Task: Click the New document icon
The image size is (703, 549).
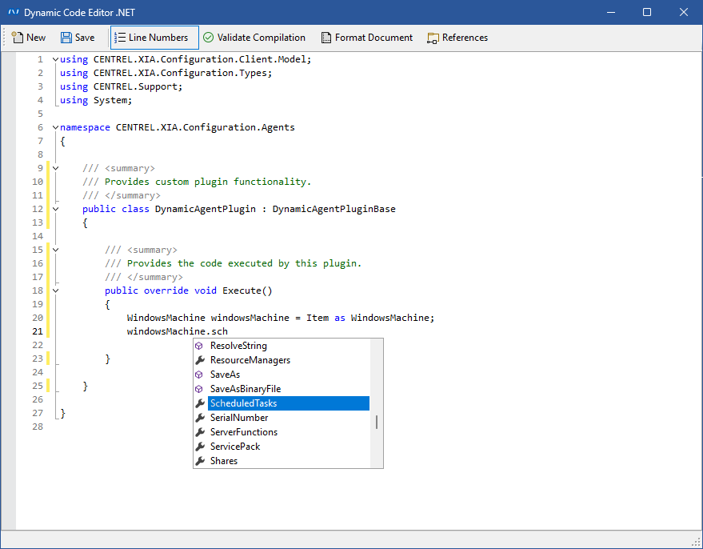Action: click(17, 38)
